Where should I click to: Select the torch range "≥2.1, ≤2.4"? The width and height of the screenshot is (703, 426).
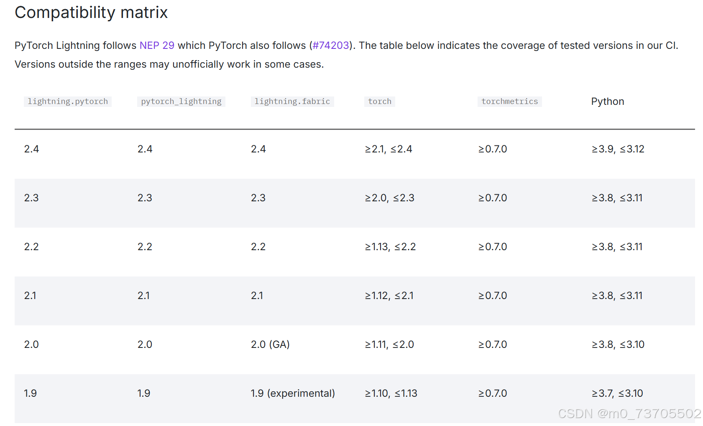point(389,149)
